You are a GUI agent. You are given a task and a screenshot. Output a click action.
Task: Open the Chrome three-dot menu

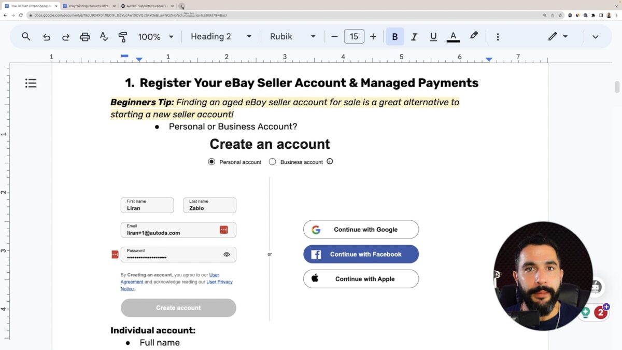(617, 16)
